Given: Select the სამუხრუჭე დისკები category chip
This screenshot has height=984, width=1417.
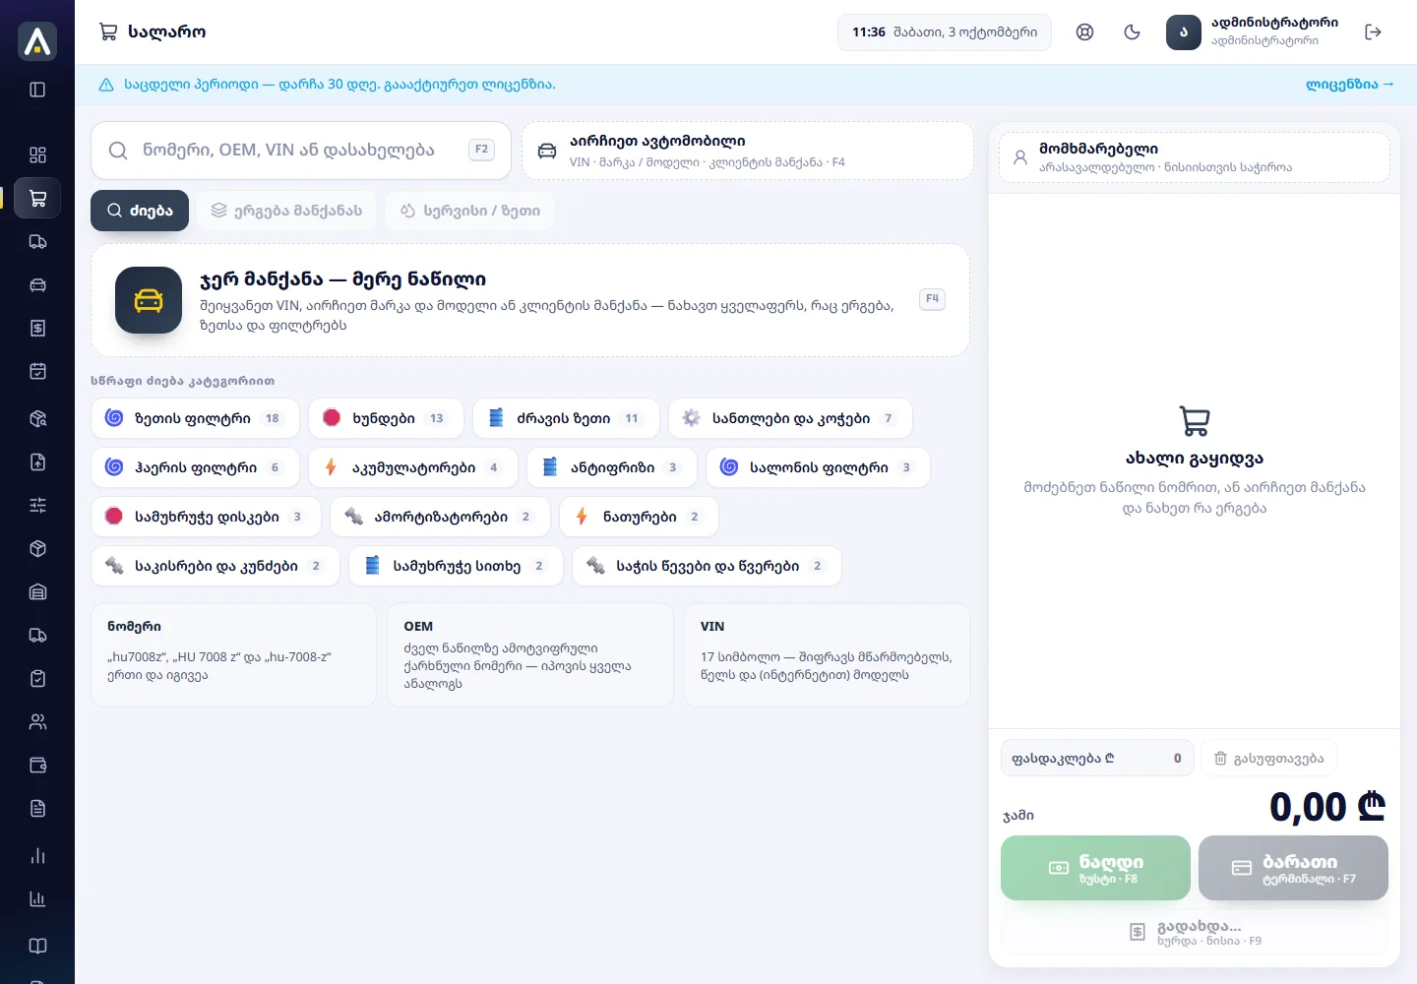Looking at the screenshot, I should coord(206,517).
